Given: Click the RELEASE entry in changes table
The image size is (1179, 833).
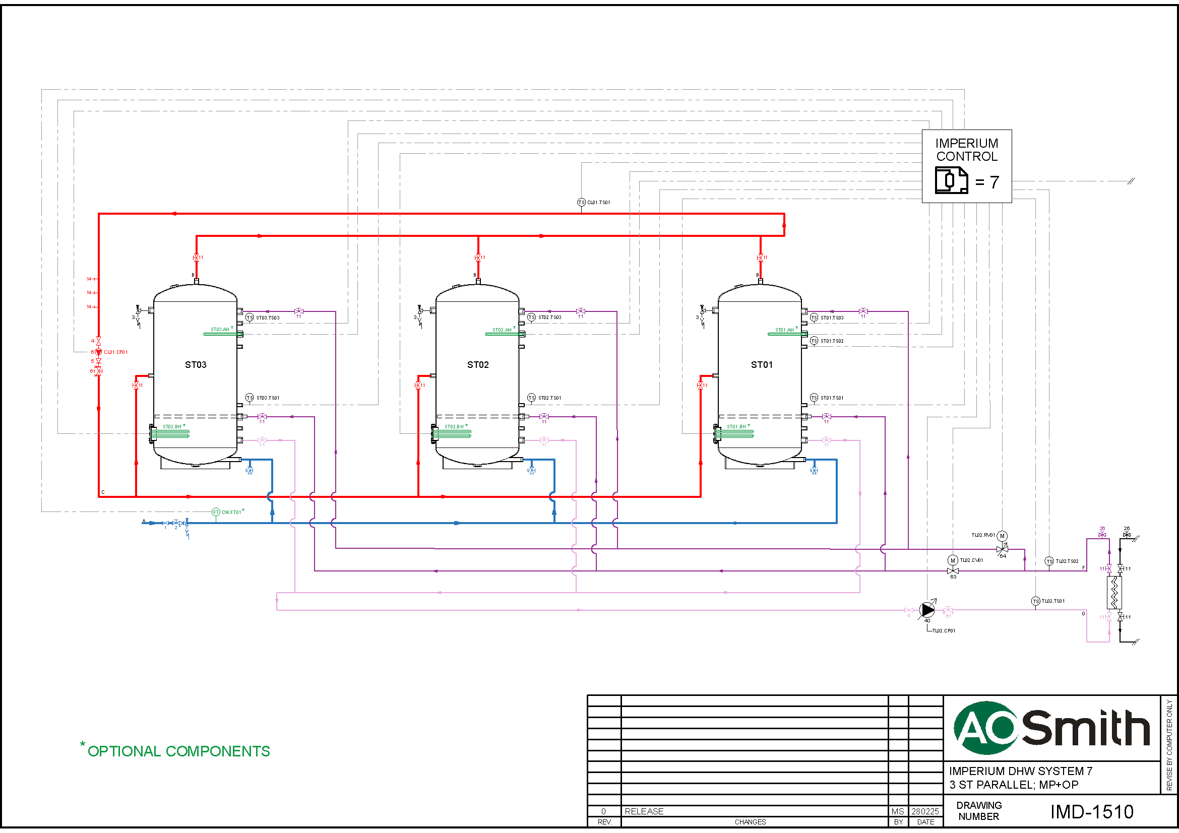Looking at the screenshot, I should tap(644, 811).
